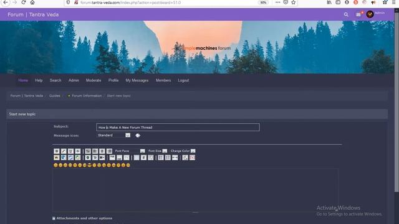Screen dimensions: 399x224
Task: Remove formatting from selected text
Action: click(185, 157)
